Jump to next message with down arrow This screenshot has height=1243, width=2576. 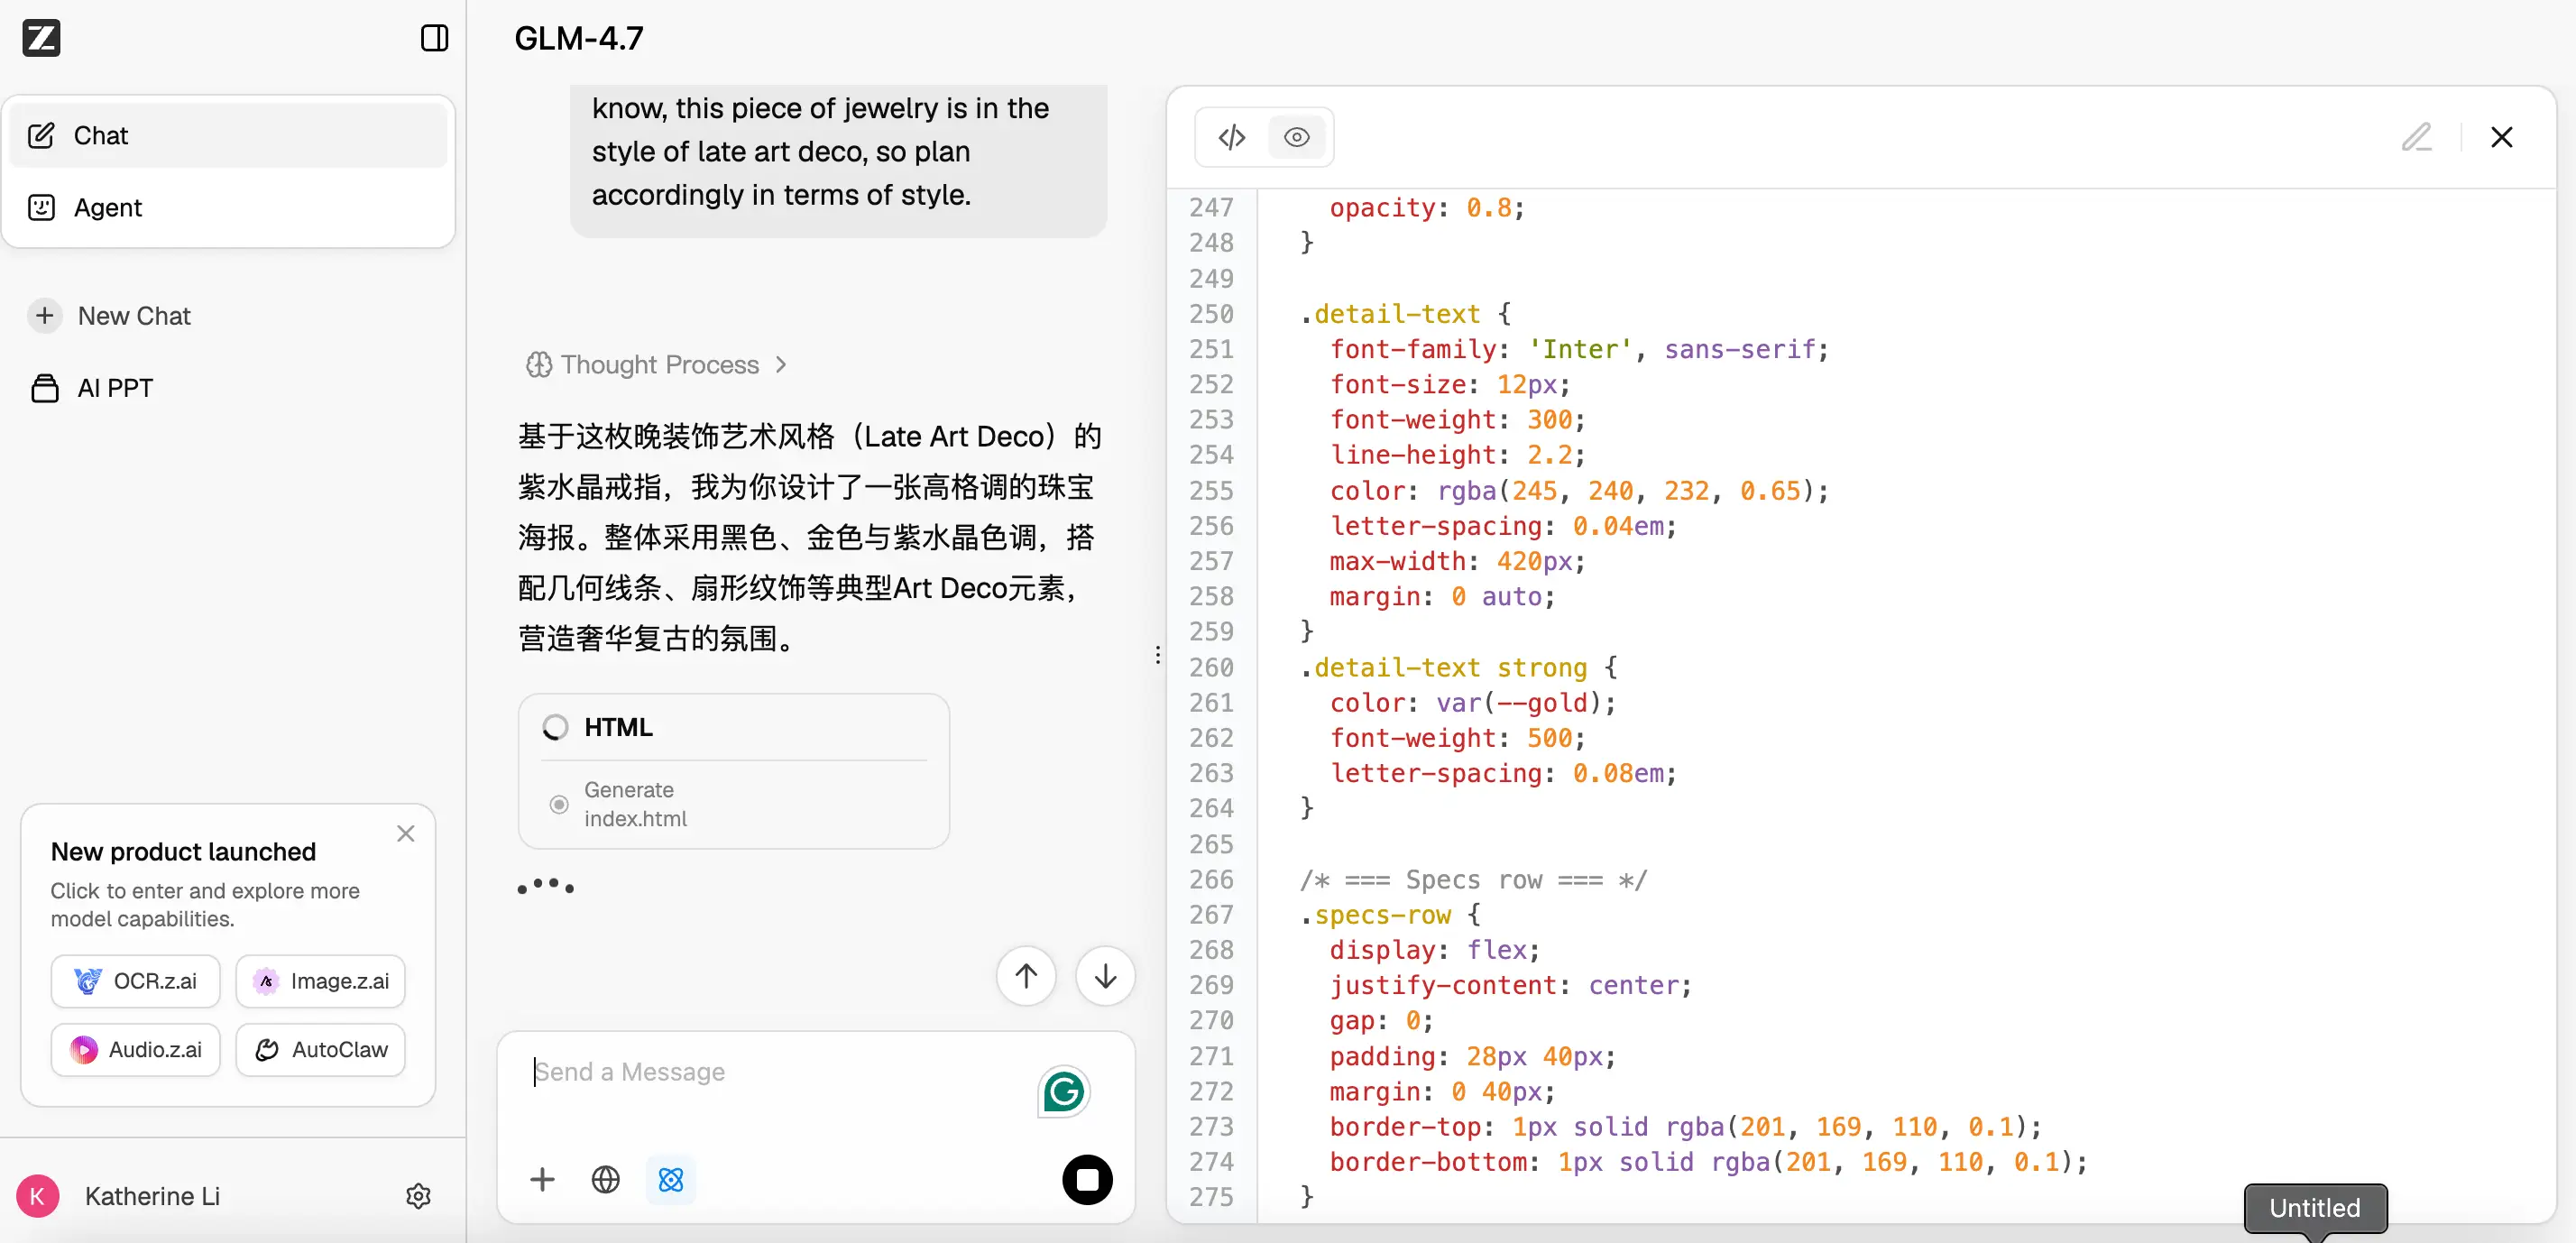[1105, 975]
